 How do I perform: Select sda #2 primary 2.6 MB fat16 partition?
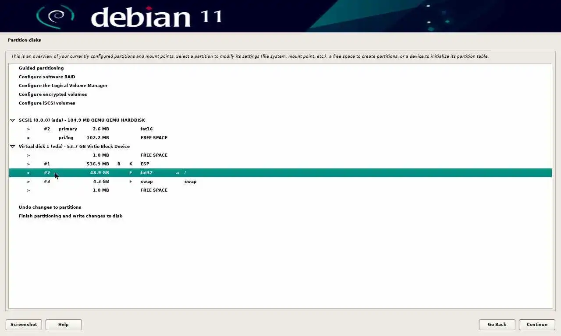pyautogui.click(x=280, y=129)
